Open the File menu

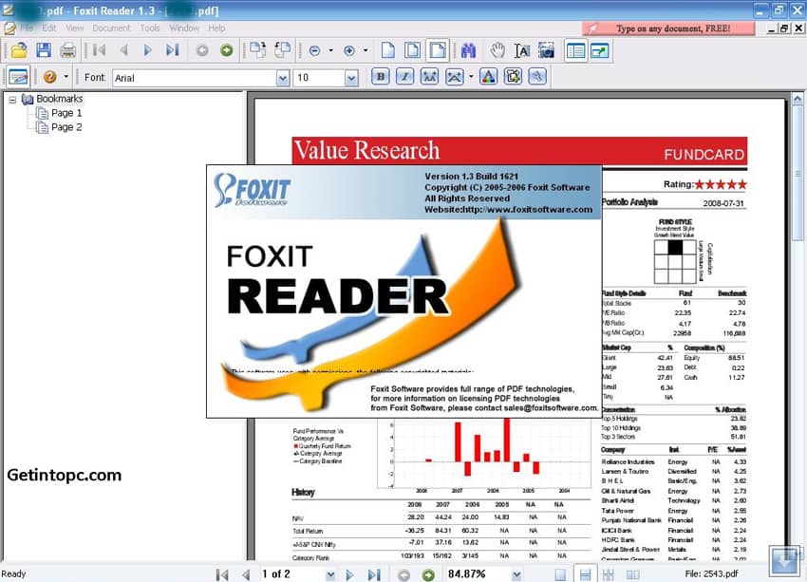click(27, 28)
